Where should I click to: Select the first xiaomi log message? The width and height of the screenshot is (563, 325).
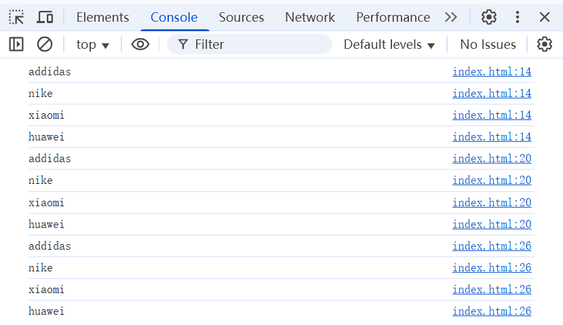point(46,115)
